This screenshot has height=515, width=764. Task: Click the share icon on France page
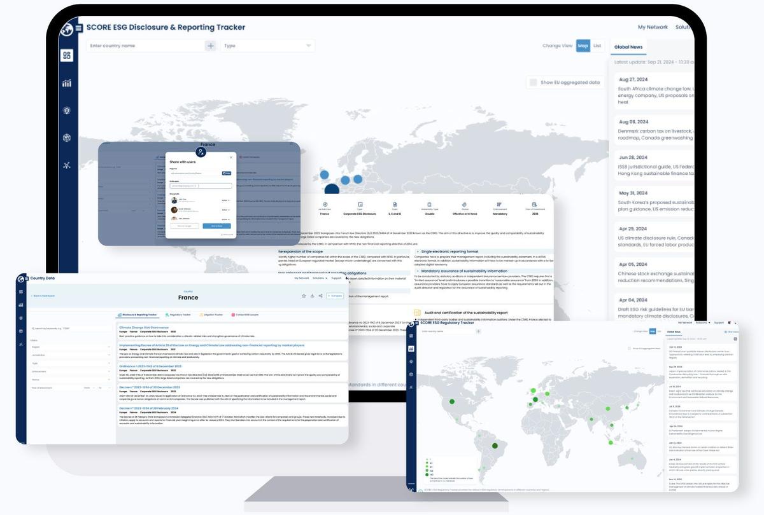[x=320, y=296]
